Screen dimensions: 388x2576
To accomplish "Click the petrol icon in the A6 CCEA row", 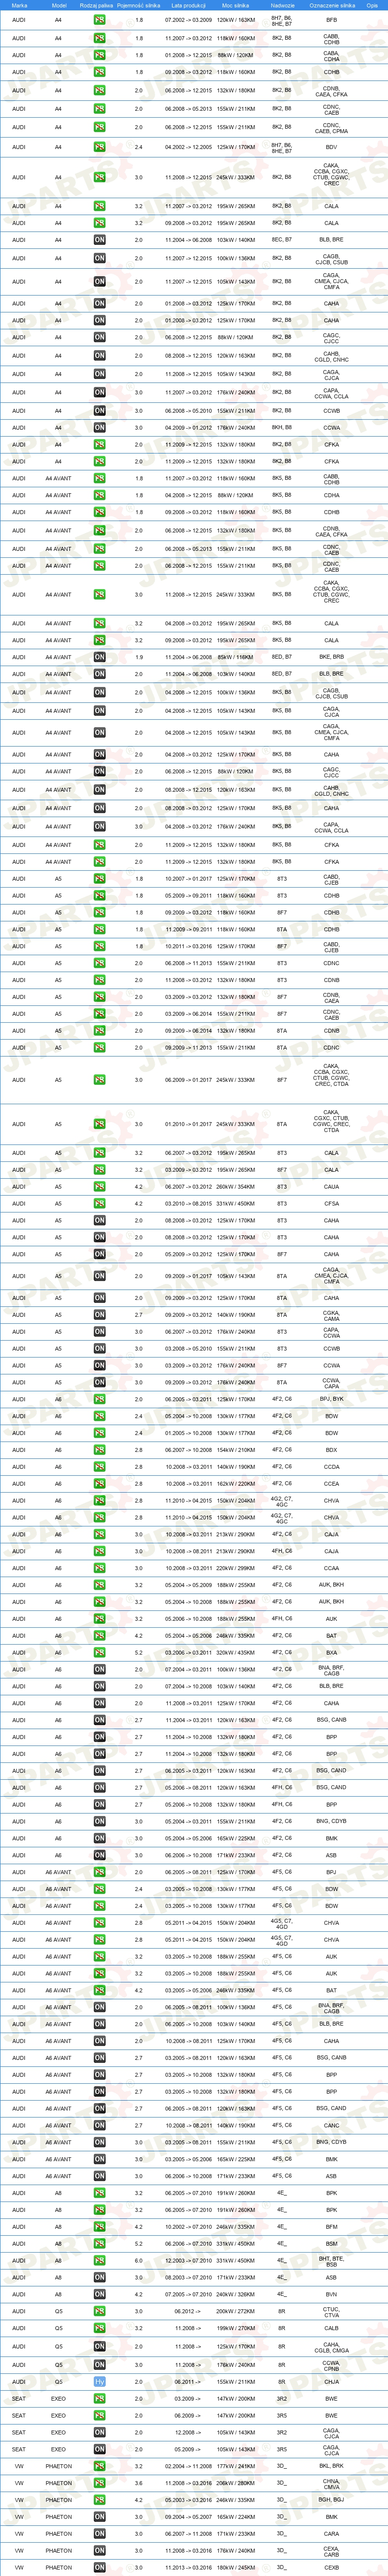I will click(x=99, y=1484).
